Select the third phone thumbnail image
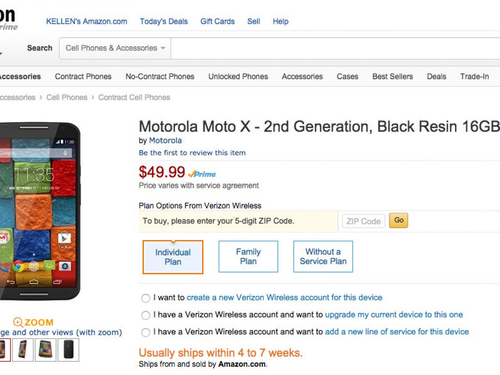The height and width of the screenshot is (375, 500). (45, 350)
